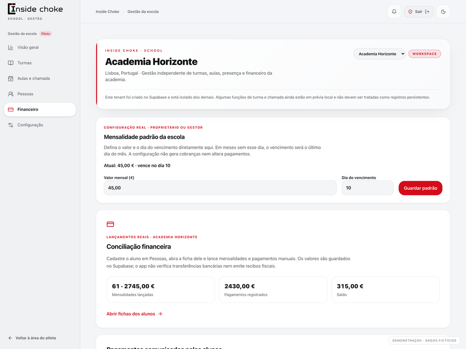Viewport: 466px width, 349px height.
Task: Click the Saldo card showing 315,00 €
Action: (385, 290)
